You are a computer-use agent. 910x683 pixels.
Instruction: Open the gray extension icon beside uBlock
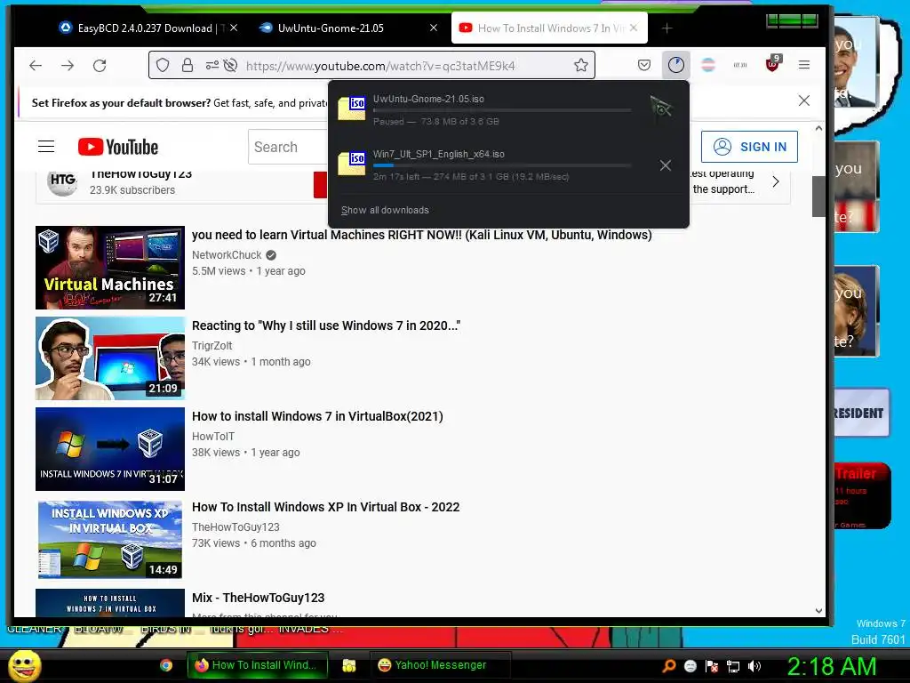[x=740, y=65]
